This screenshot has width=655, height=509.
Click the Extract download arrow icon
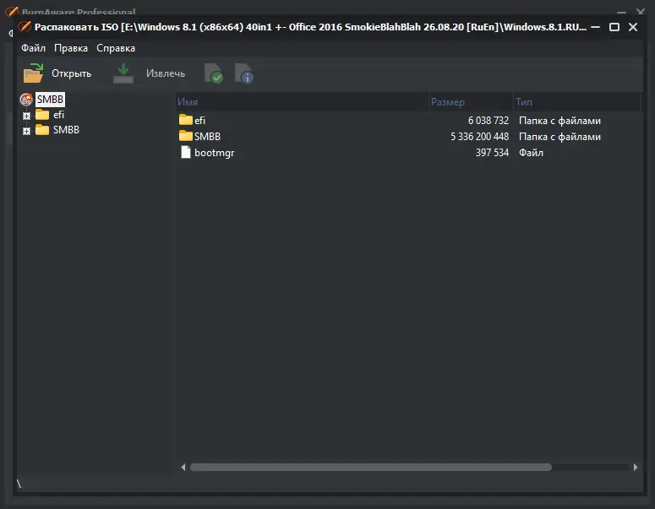[x=123, y=73]
